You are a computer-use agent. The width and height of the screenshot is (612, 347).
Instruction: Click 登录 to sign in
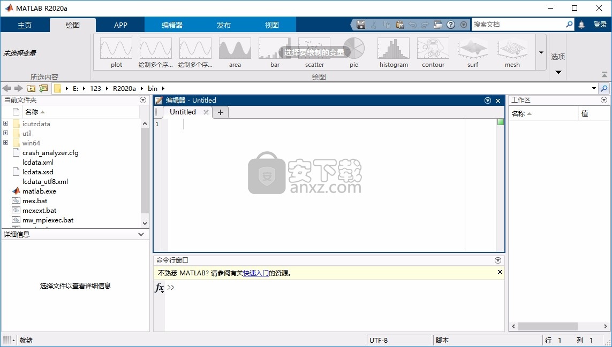(x=600, y=25)
